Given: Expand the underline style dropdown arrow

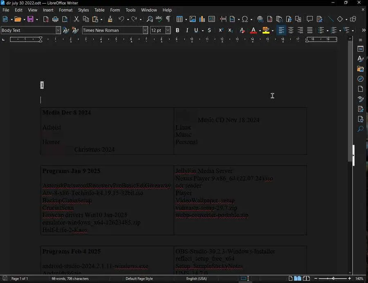Looking at the screenshot, I should click(x=202, y=31).
